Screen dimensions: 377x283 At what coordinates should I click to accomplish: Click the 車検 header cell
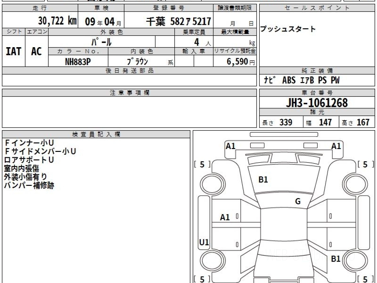click(x=101, y=8)
